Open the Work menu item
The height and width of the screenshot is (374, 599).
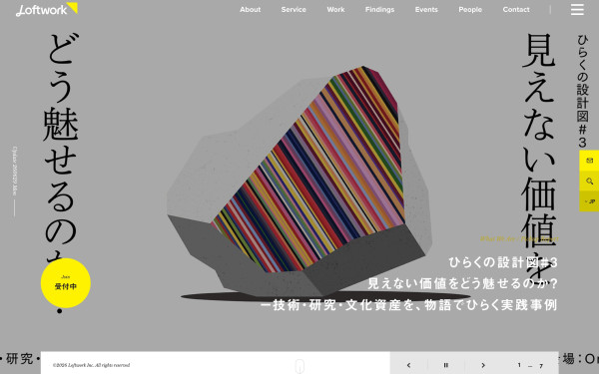coord(335,10)
